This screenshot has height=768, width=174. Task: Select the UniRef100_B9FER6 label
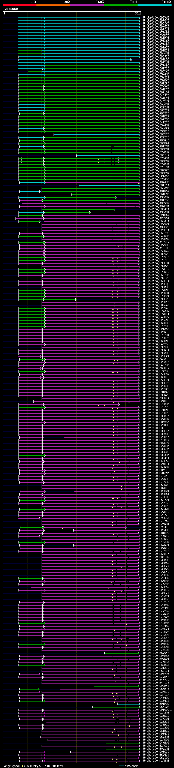point(156,299)
